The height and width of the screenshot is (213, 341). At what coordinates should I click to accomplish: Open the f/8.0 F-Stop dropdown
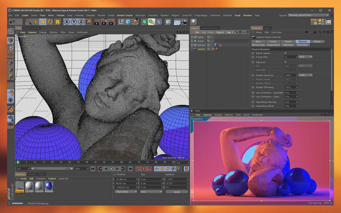pos(305,57)
